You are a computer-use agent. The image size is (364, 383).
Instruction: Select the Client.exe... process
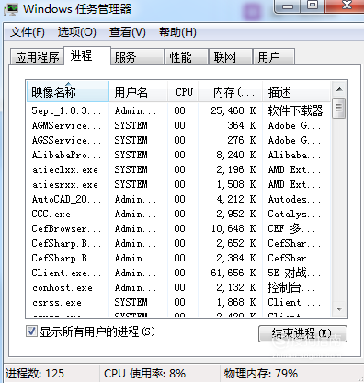[x=178, y=273]
